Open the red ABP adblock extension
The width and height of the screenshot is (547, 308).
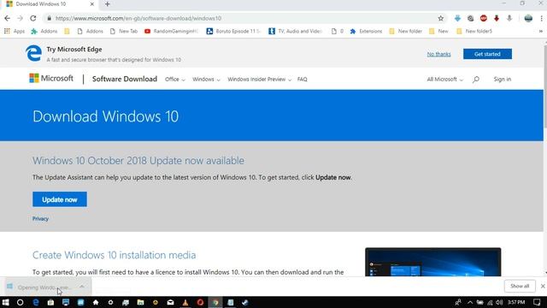484,19
